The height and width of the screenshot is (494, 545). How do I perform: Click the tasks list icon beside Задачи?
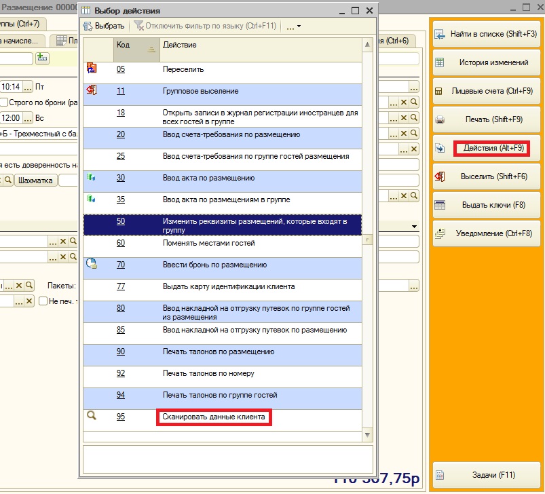440,475
